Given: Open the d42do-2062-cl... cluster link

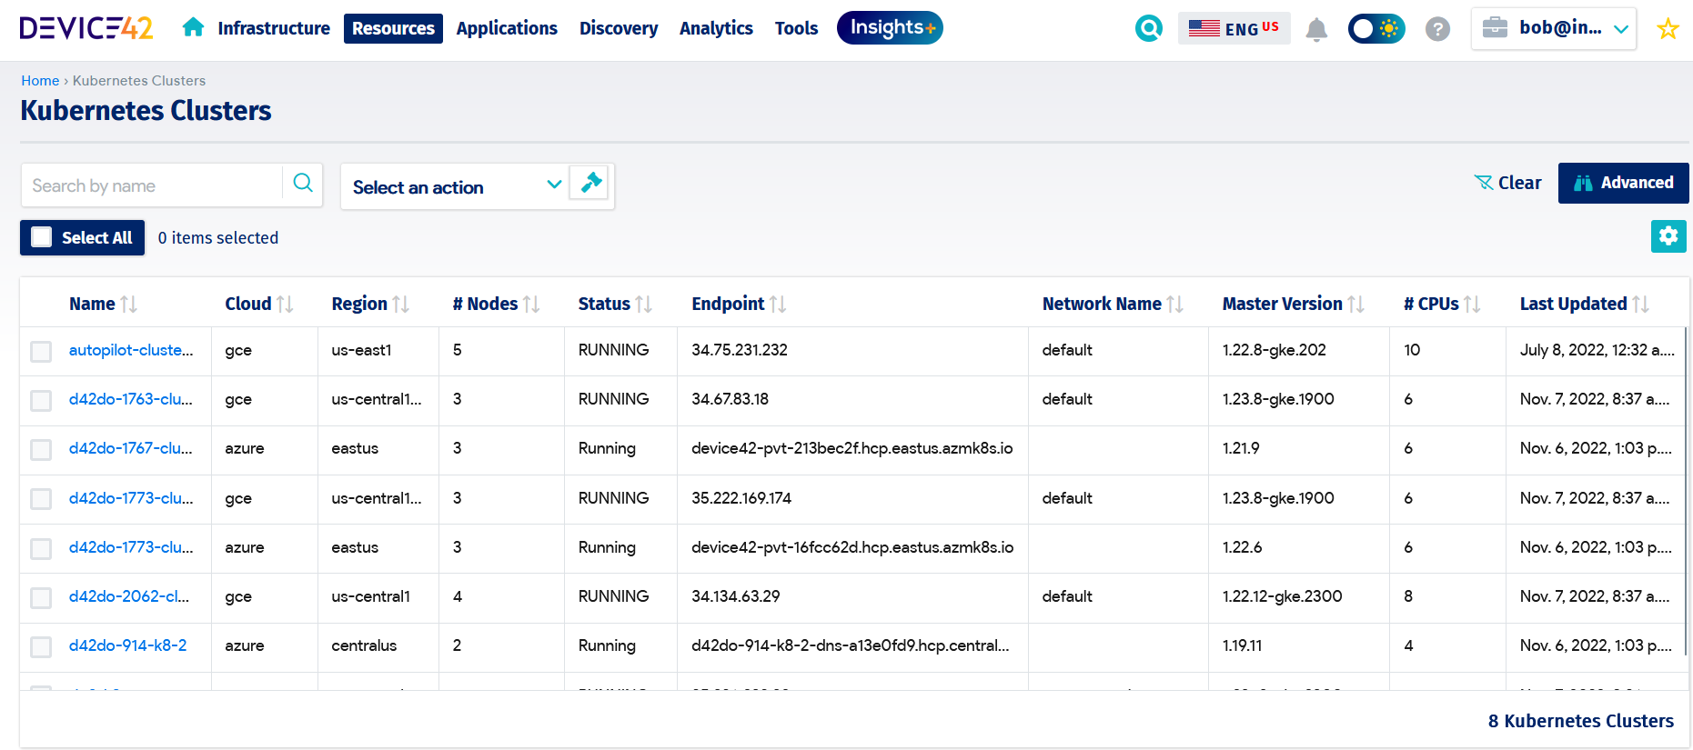Looking at the screenshot, I should coord(129,596).
